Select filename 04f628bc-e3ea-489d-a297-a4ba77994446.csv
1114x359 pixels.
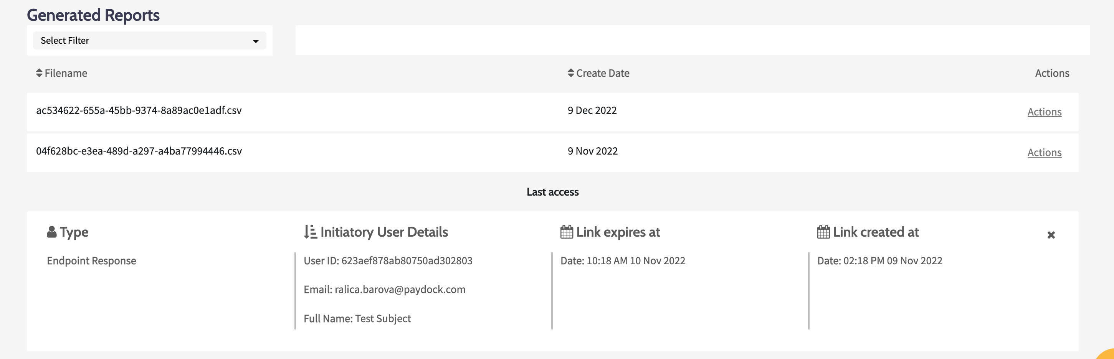pyautogui.click(x=139, y=151)
